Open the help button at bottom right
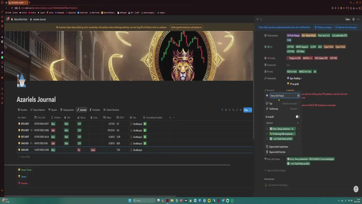The height and width of the screenshot is (204, 362). click(x=356, y=189)
